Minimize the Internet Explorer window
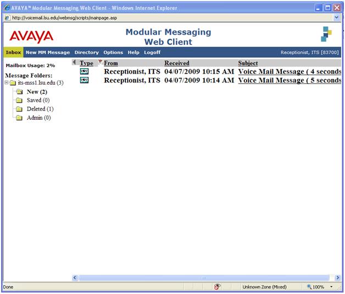The height and width of the screenshot is (294, 345). coord(318,8)
